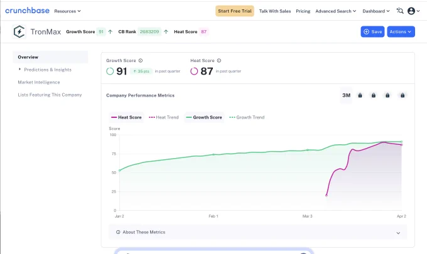Click the green Growth Score ring indicator
Viewport: 427px width, 254px height.
click(110, 71)
